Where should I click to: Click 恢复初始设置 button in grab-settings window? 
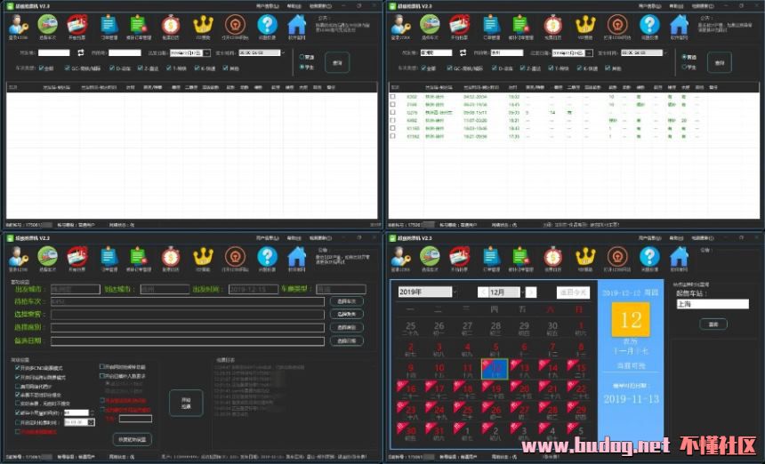pyautogui.click(x=132, y=439)
